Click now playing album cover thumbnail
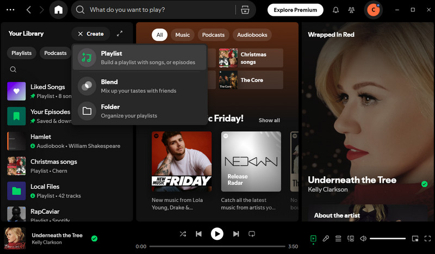The width and height of the screenshot is (435, 254). pos(15,238)
